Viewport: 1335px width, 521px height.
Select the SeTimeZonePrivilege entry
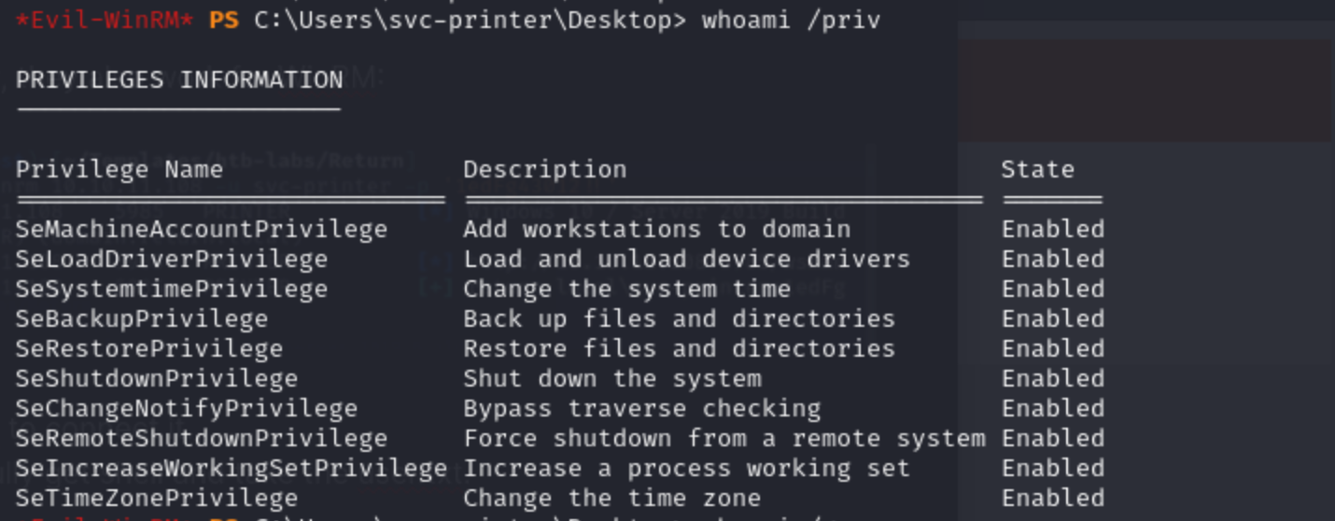click(157, 499)
